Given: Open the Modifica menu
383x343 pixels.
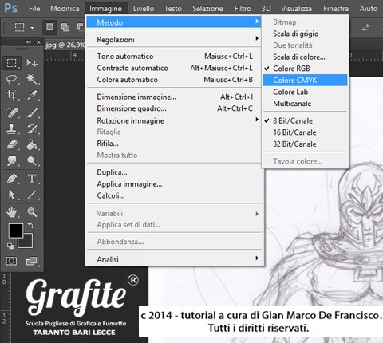Looking at the screenshot, I should [65, 9].
